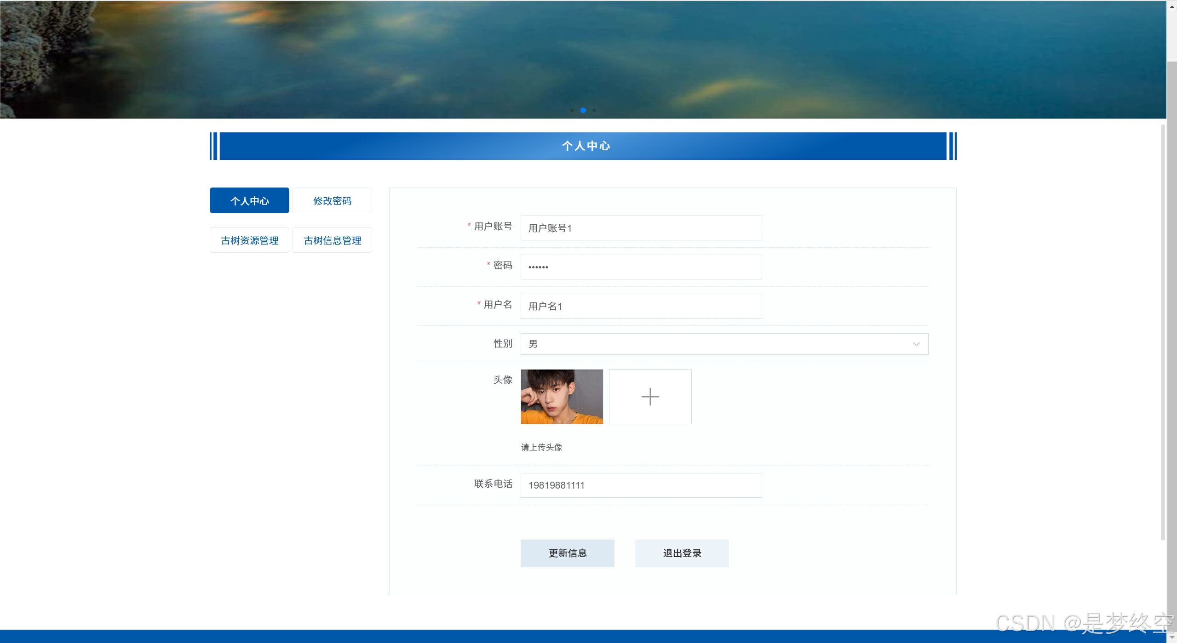Click the 头像 field label

pyautogui.click(x=502, y=380)
